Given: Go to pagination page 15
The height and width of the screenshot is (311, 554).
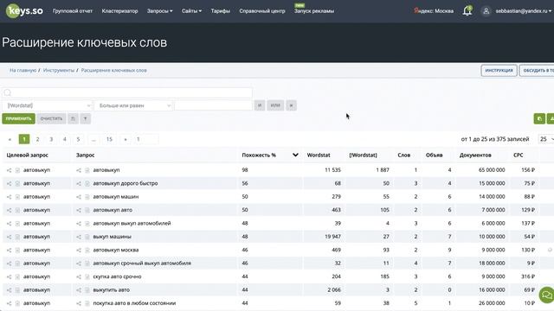Looking at the screenshot, I should tap(109, 139).
